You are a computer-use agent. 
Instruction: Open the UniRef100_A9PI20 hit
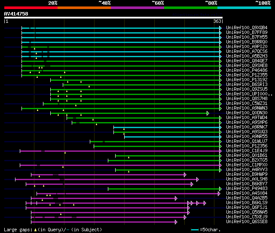pos(247,47)
